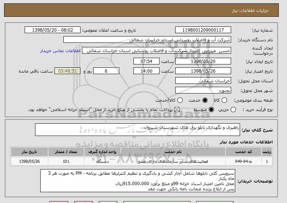Click the need date cell 1398/05/26 in table

tap(29, 161)
